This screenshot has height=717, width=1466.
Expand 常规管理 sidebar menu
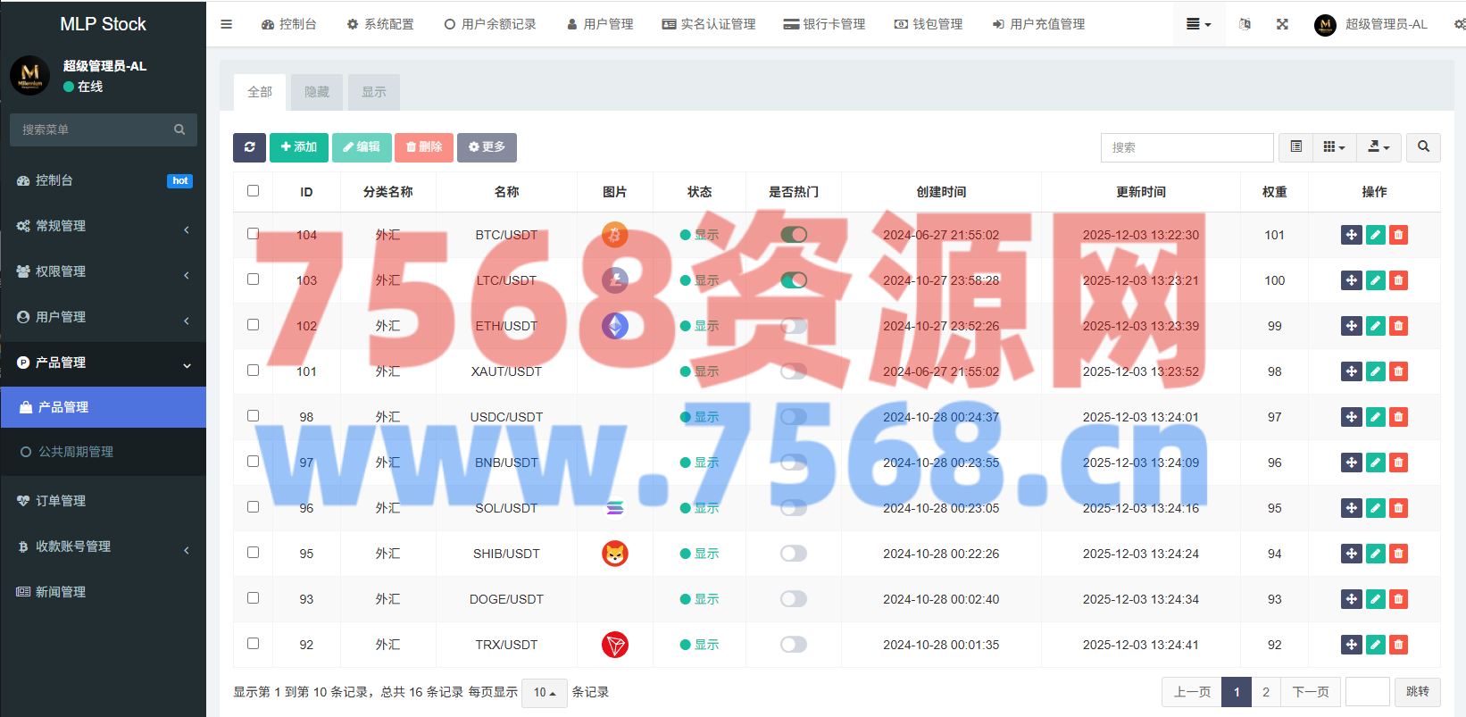(x=103, y=226)
